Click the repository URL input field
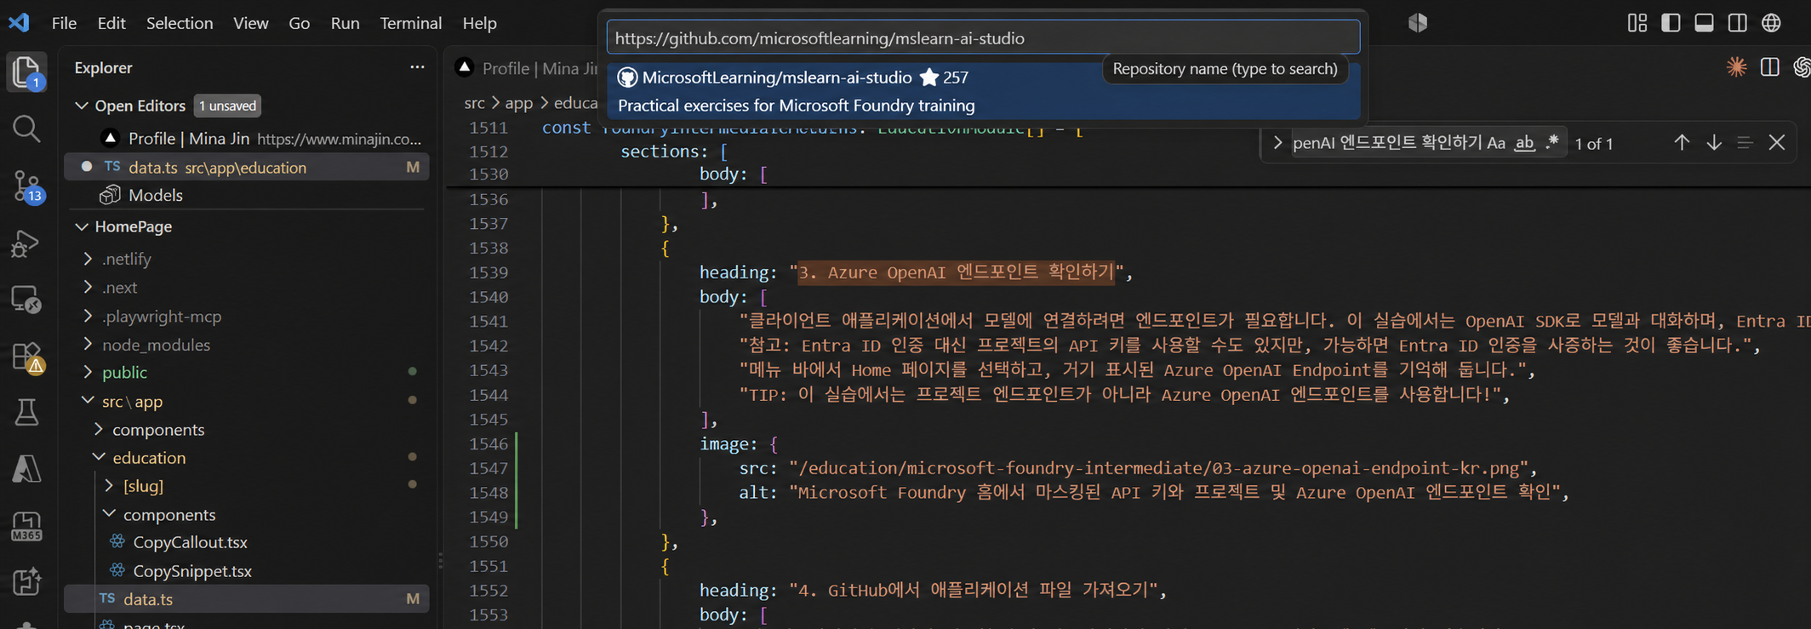Viewport: 1811px width, 629px height. coord(983,37)
